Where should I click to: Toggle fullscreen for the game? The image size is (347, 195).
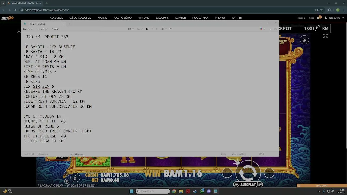tap(326, 36)
